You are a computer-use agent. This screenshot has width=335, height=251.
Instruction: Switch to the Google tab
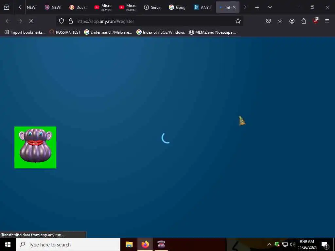pos(178,8)
